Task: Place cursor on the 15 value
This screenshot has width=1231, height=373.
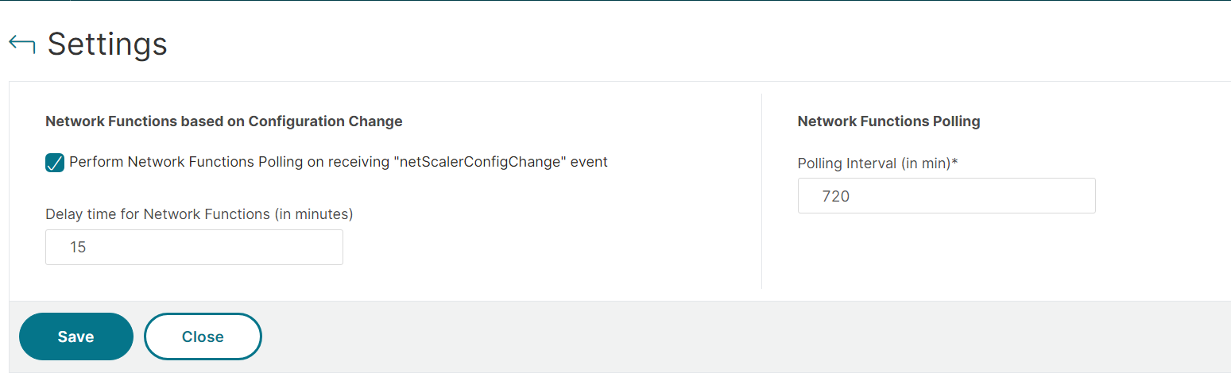Action: (78, 247)
